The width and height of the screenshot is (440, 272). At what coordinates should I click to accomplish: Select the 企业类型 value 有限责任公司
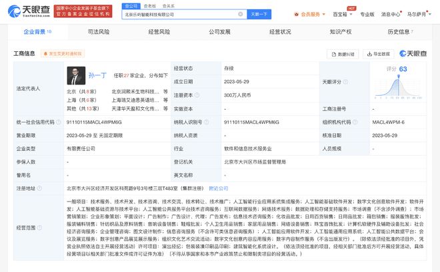pyautogui.click(x=81, y=148)
